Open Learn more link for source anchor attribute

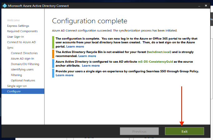(91, 65)
